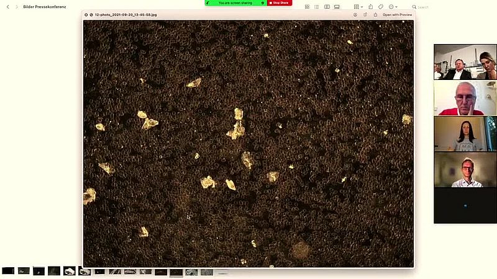Click the 'You are screen sharing' indicator
The width and height of the screenshot is (497, 279).
pyautogui.click(x=235, y=3)
